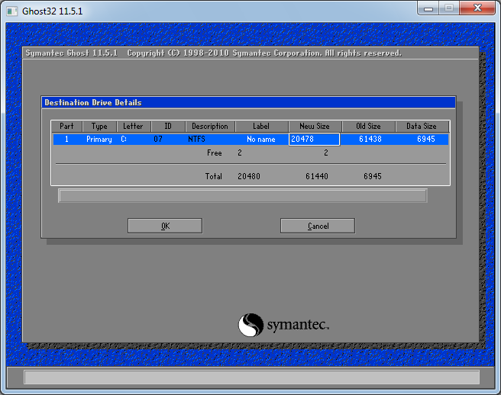Viewport: 501px width, 395px height.
Task: Click the bottom status bar of Ghost32
Action: pyautogui.click(x=251, y=377)
